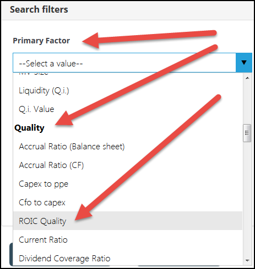Click scrollbar track above the thumb

(x=247, y=103)
